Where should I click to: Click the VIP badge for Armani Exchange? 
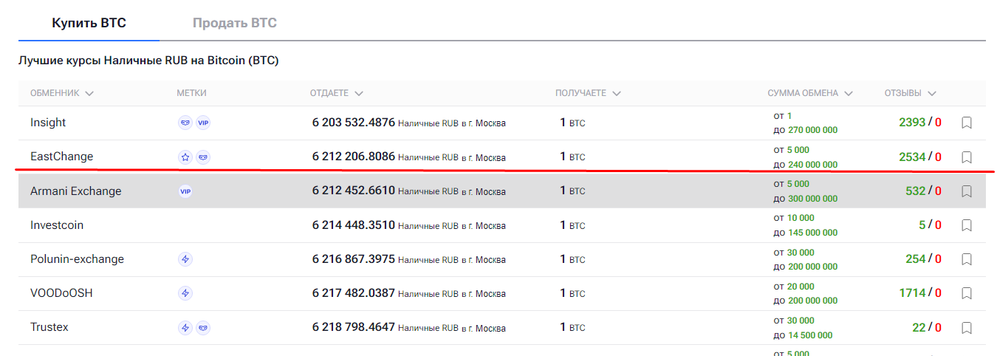[185, 191]
